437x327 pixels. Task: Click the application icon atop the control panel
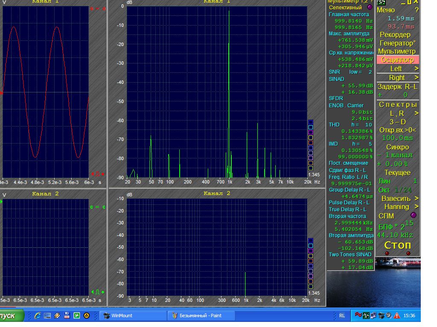[x=382, y=2]
